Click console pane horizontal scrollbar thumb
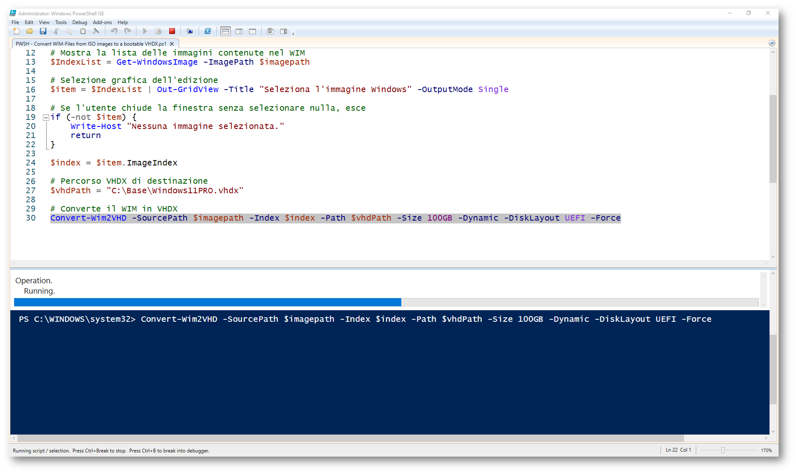The width and height of the screenshot is (796, 474). pyautogui.click(x=350, y=438)
